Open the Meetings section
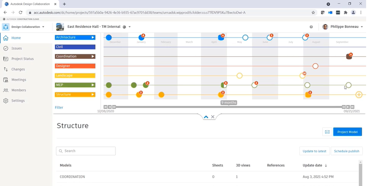This screenshot has height=186, width=367. (19, 80)
